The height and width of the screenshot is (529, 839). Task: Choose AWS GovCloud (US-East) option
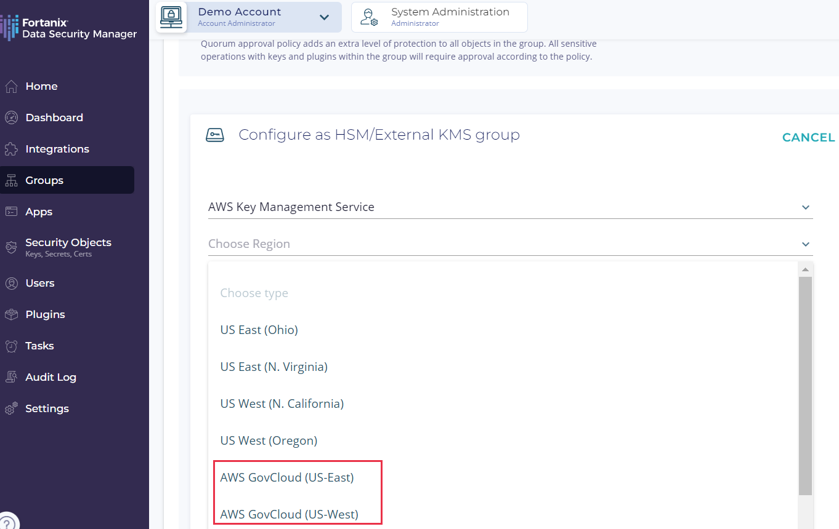[287, 478]
